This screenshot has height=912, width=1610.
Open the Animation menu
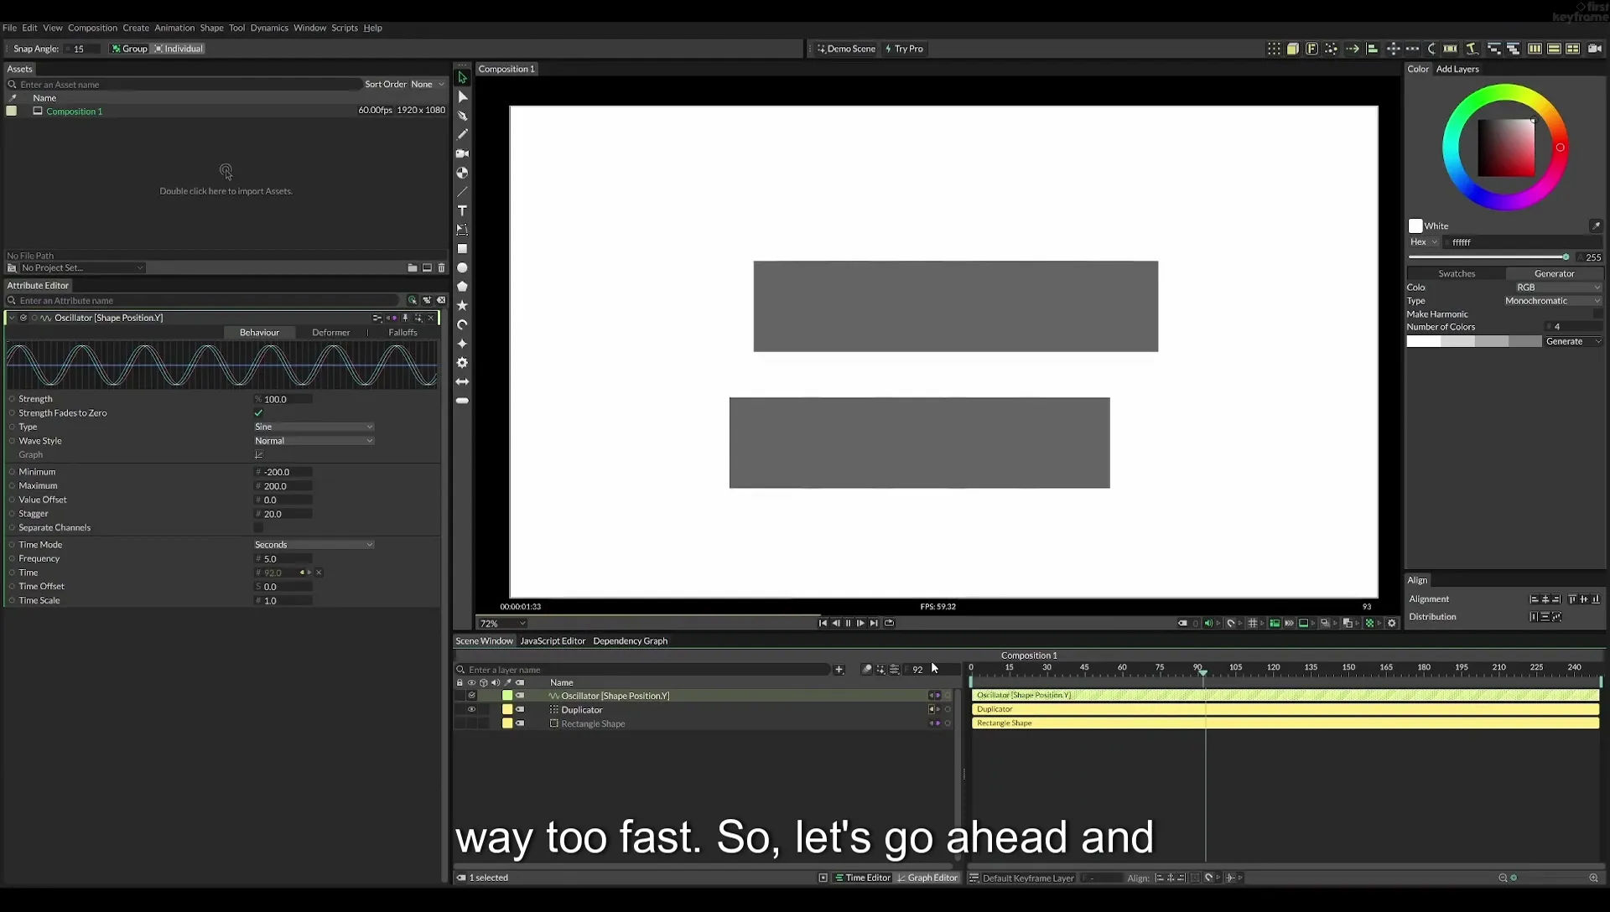tap(174, 28)
